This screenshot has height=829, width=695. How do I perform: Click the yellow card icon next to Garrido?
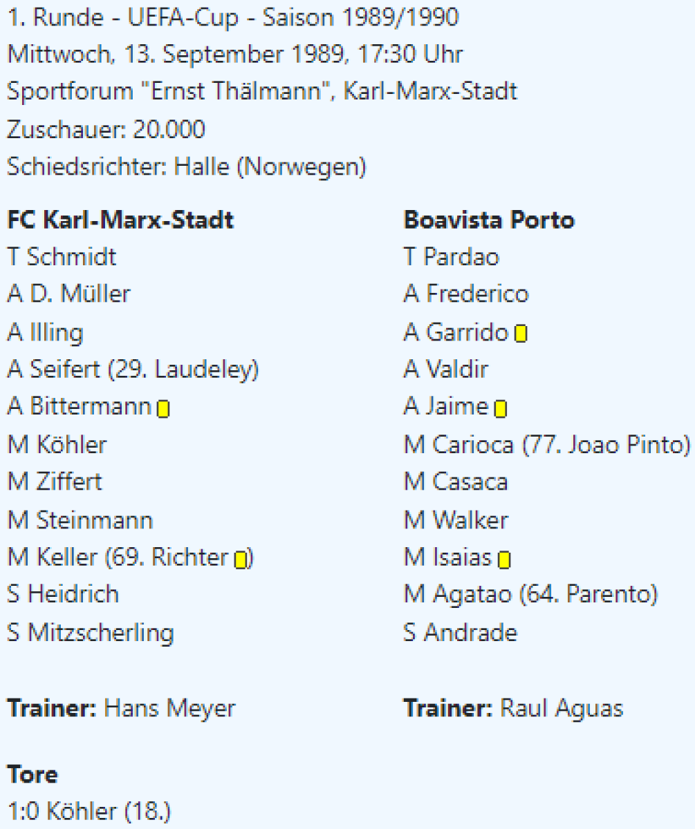(521, 334)
